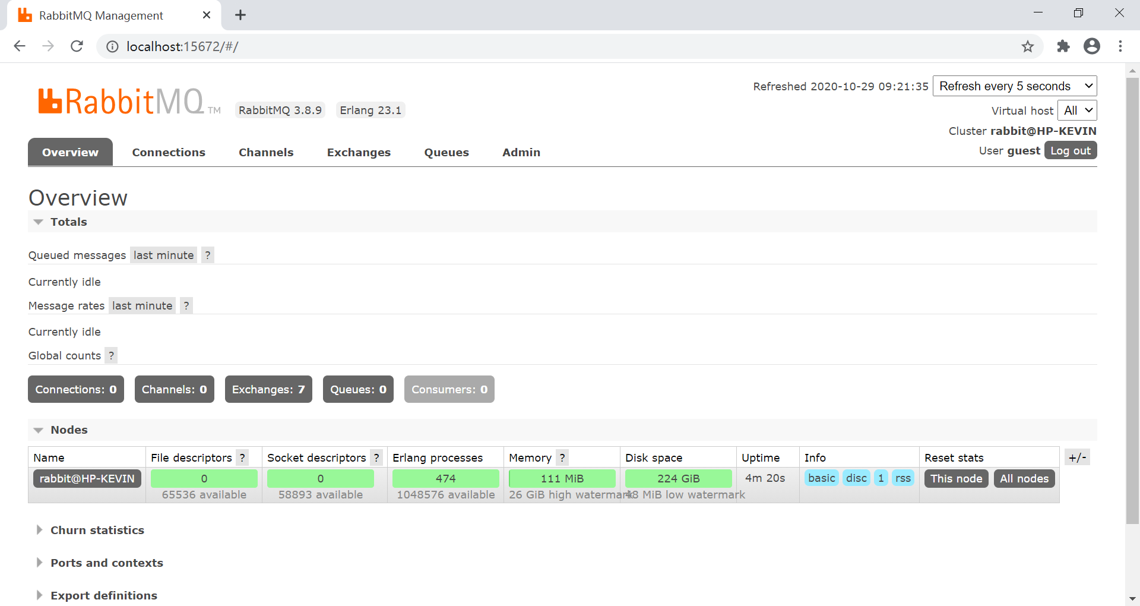
Task: Expand Export definitions section
Action: click(x=96, y=595)
